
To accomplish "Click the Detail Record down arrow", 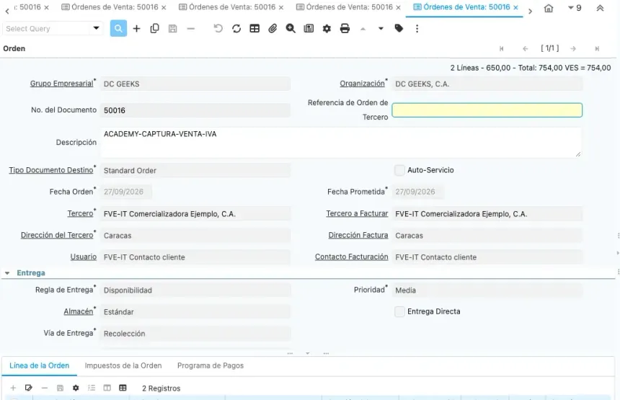I will [x=381, y=28].
